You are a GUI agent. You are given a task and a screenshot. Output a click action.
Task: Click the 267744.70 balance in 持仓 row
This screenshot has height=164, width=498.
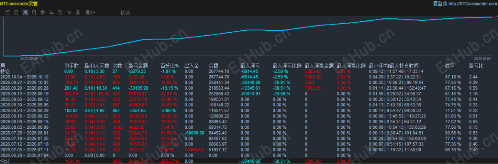pyautogui.click(x=219, y=71)
